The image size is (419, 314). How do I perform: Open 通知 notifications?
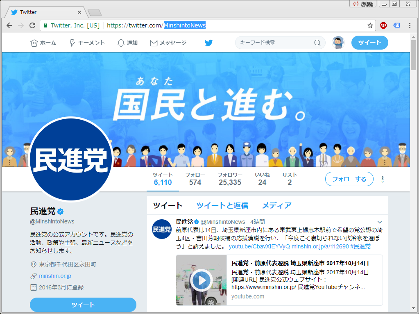click(127, 43)
